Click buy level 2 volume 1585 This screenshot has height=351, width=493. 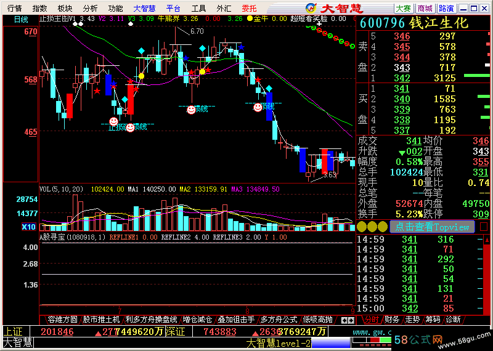(x=444, y=99)
